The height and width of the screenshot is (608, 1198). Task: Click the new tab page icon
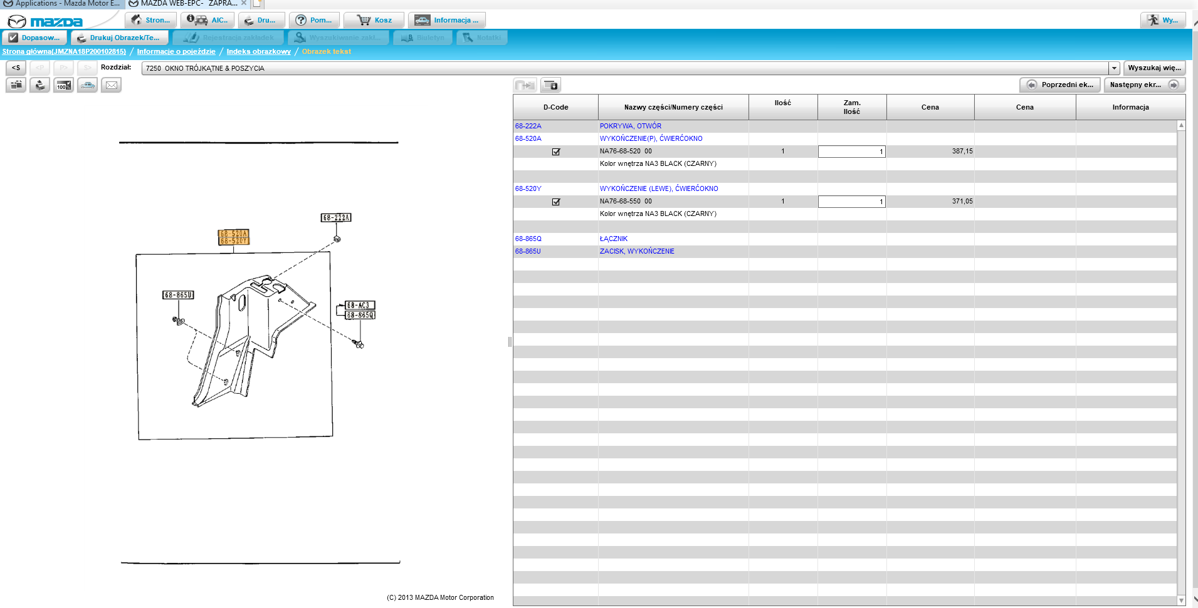click(258, 4)
